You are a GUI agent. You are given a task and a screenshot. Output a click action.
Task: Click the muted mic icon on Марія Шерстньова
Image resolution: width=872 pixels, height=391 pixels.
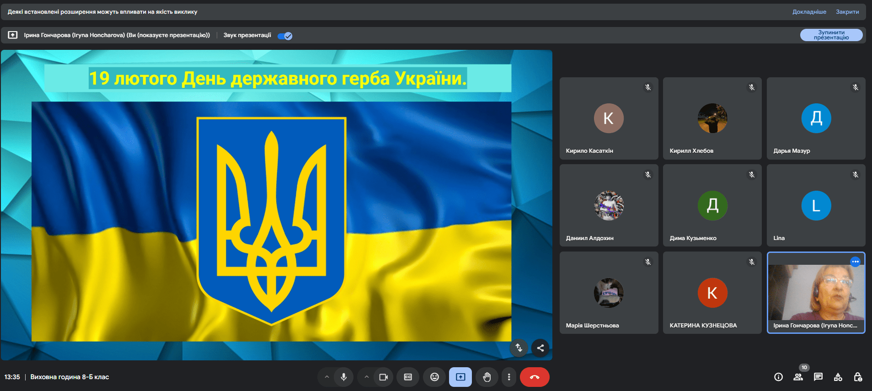click(648, 262)
